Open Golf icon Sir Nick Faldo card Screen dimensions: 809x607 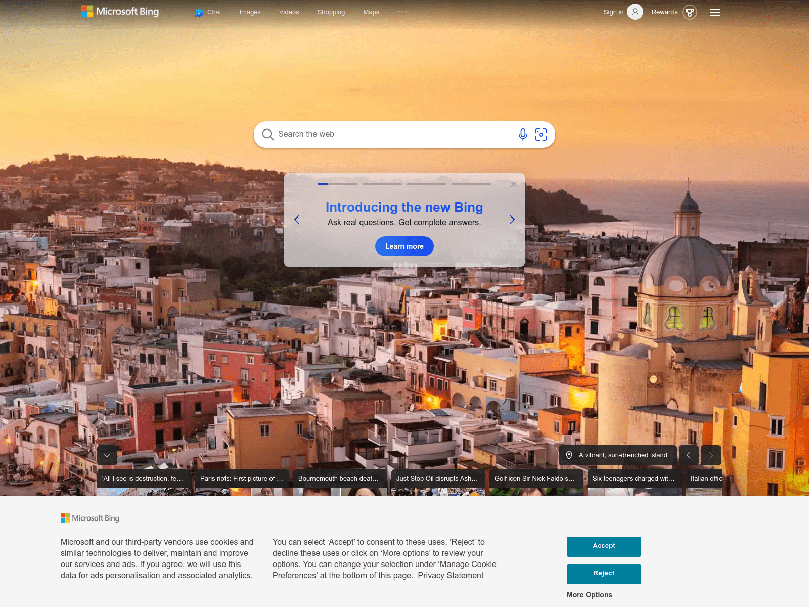point(536,482)
